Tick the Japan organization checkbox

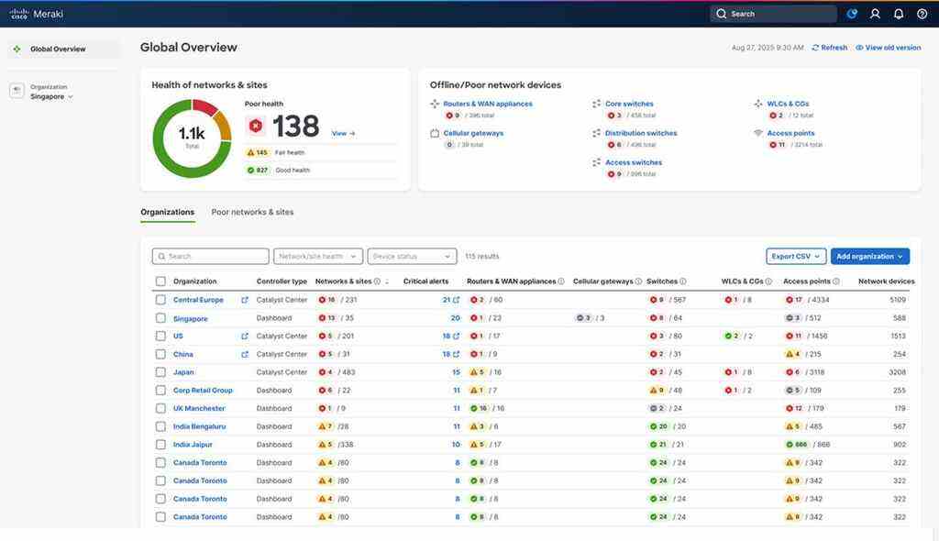click(x=160, y=372)
